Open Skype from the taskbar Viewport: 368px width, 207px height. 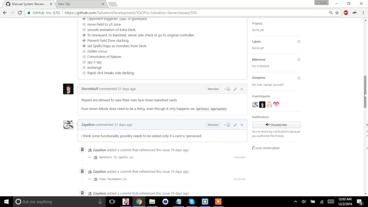coord(192,202)
